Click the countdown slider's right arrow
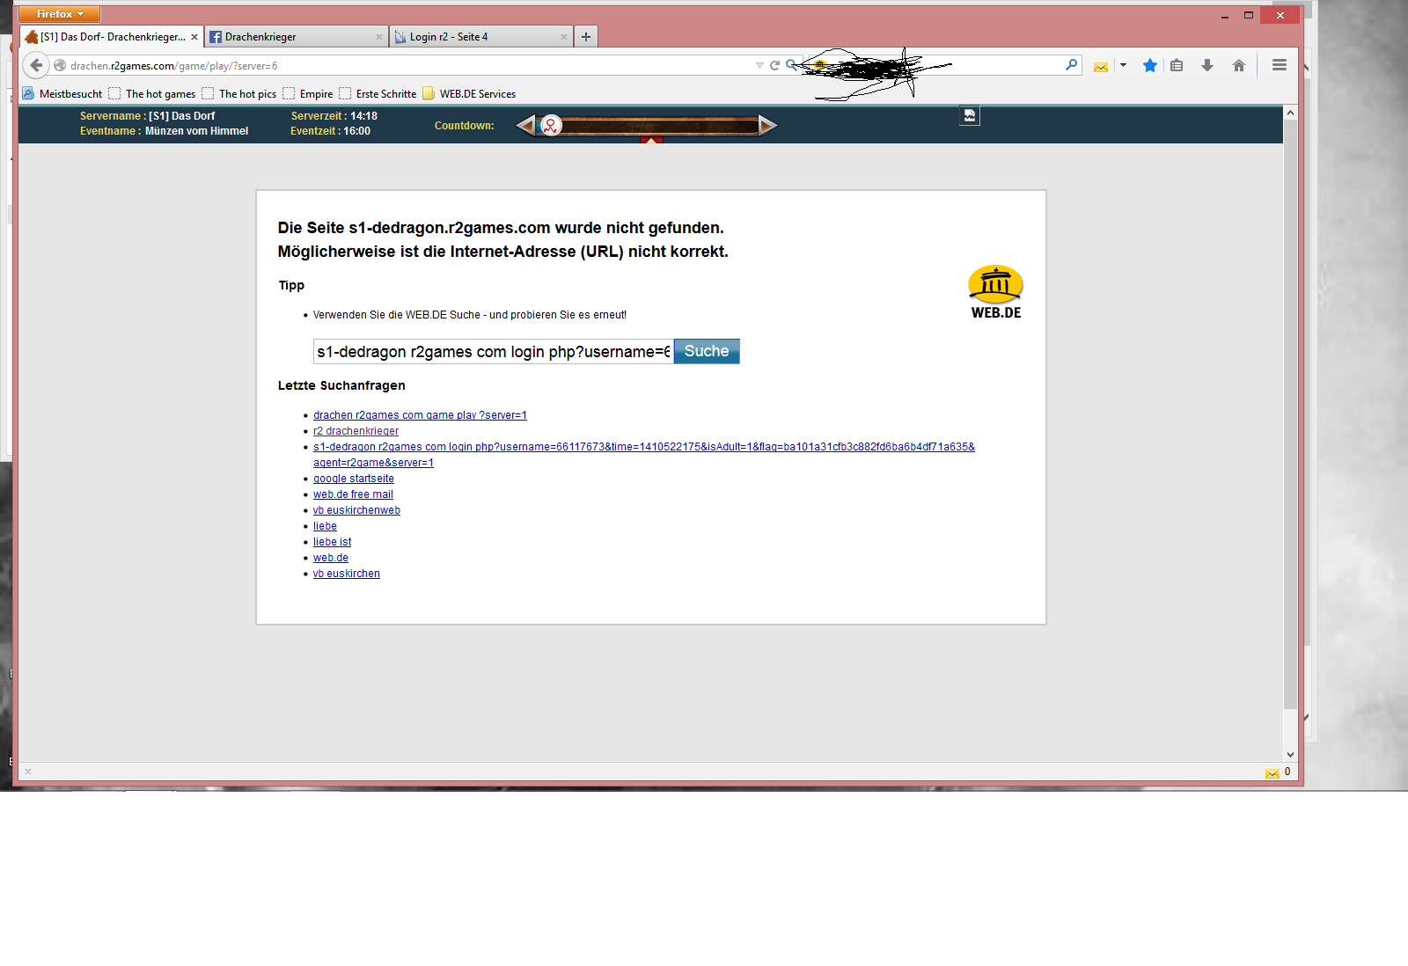Image resolution: width=1408 pixels, height=966 pixels. [767, 126]
